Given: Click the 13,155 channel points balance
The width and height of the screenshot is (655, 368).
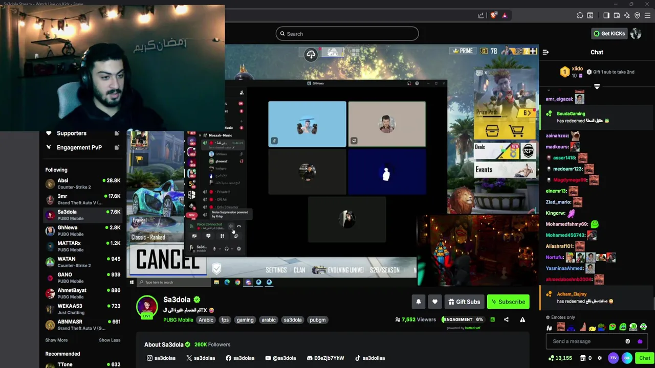Looking at the screenshot, I should pos(560,358).
